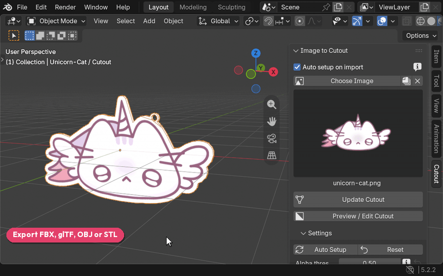The width and height of the screenshot is (443, 276).
Task: Click the Choose Image button
Action: (x=347, y=81)
